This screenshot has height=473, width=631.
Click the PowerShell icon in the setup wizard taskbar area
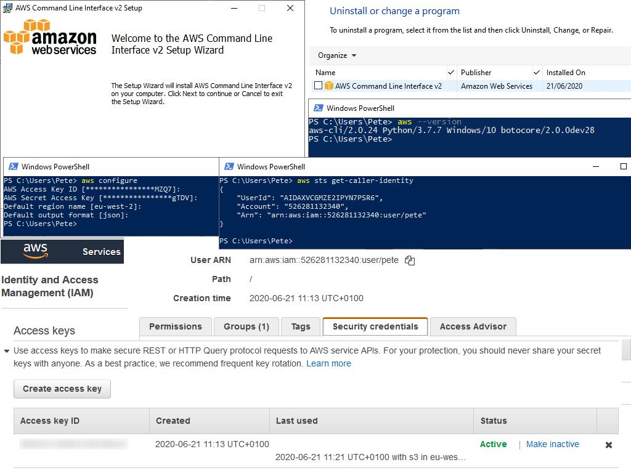[x=9, y=8]
